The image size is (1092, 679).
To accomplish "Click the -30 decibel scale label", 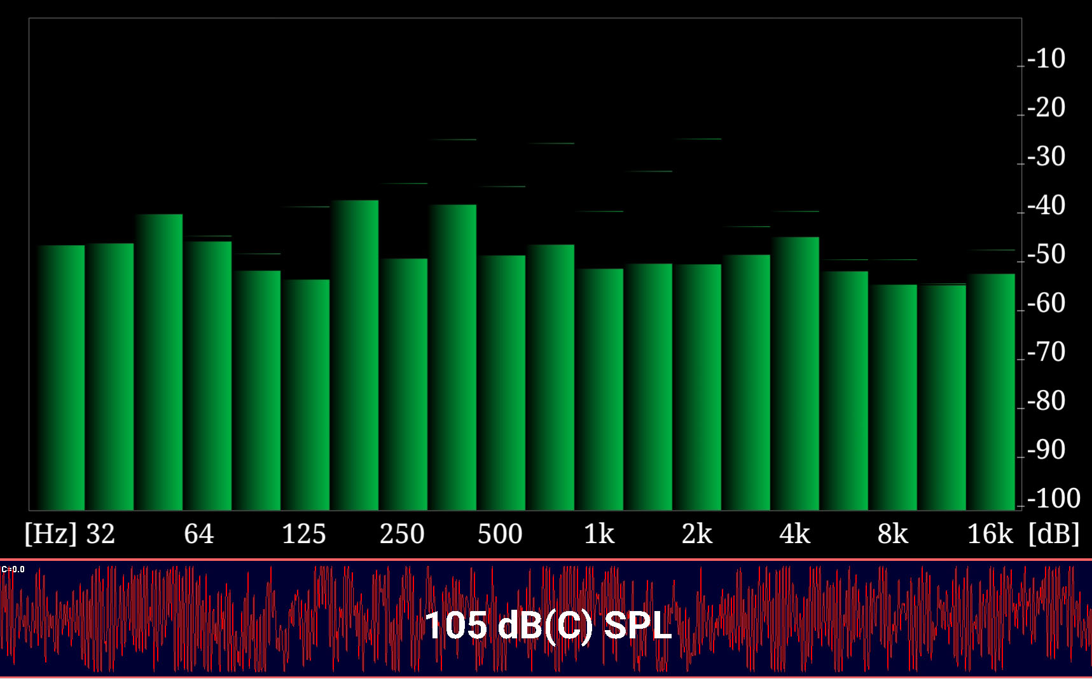I will coord(1046,156).
